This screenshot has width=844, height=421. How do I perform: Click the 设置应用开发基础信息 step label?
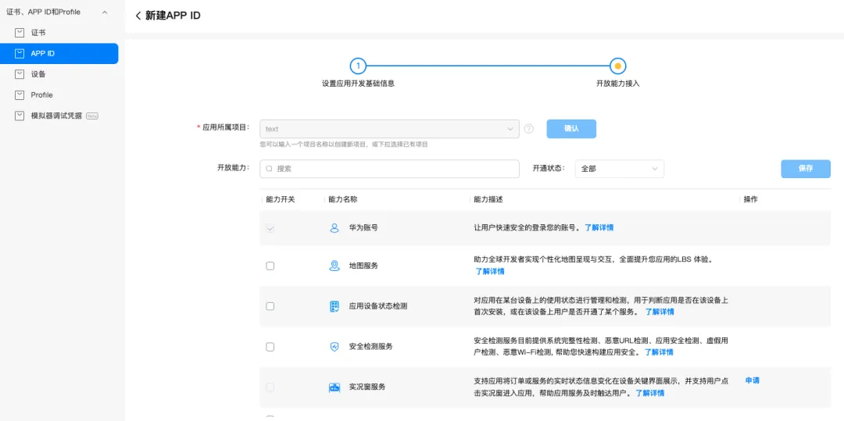coord(358,84)
